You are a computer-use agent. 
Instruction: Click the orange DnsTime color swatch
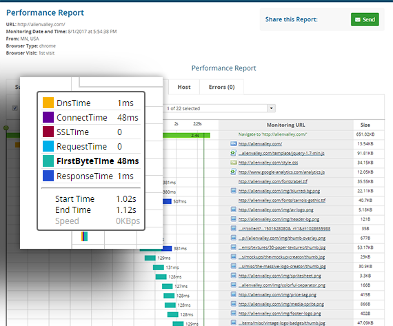[48, 103]
